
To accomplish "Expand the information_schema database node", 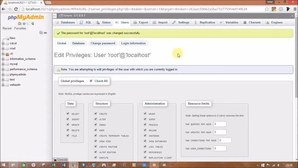I will [x=3, y=59].
